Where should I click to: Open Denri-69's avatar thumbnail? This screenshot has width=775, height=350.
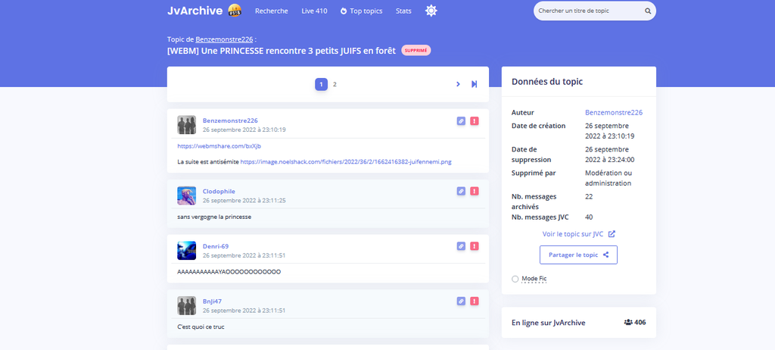click(187, 251)
